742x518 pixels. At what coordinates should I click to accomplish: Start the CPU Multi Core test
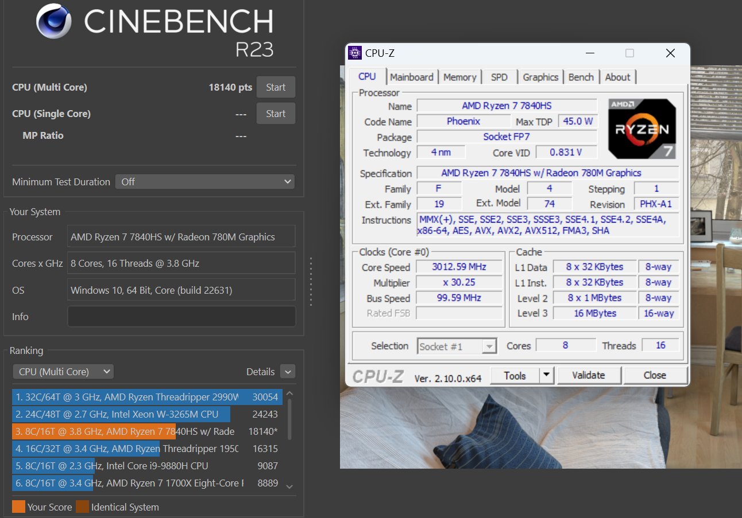click(276, 87)
